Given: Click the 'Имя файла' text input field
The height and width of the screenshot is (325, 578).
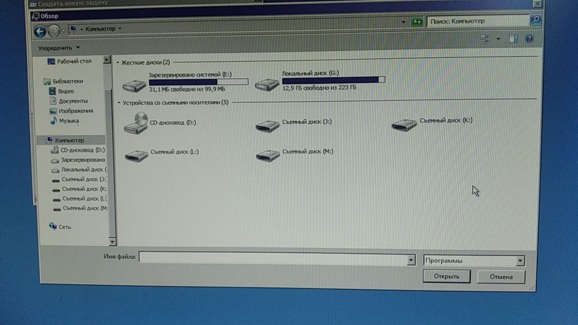Looking at the screenshot, I should pyautogui.click(x=273, y=259).
